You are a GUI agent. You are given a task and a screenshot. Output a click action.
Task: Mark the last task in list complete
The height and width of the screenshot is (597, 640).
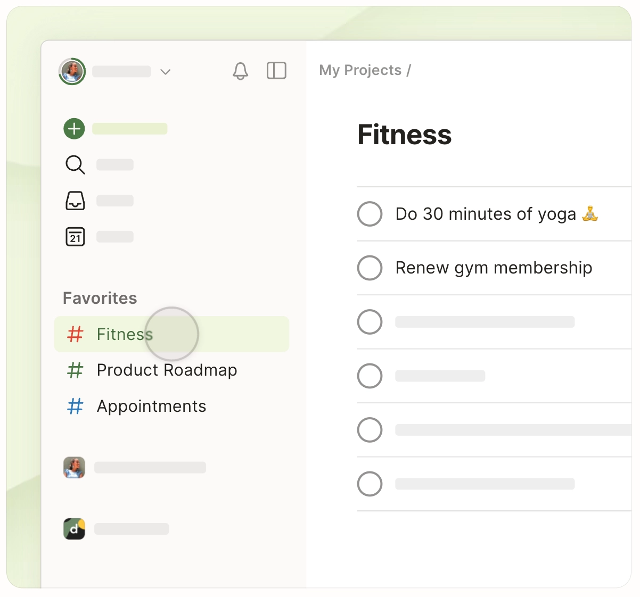(370, 484)
